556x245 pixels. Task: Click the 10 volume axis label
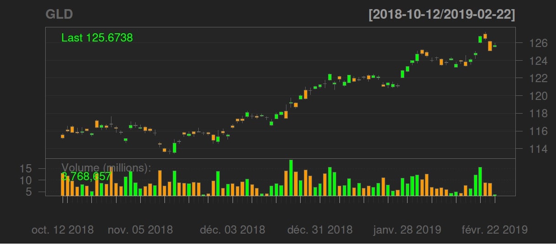pos(26,181)
